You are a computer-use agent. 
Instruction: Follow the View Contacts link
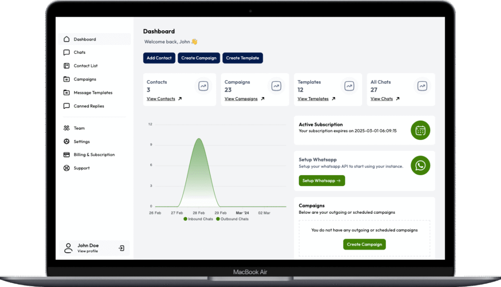coord(161,99)
